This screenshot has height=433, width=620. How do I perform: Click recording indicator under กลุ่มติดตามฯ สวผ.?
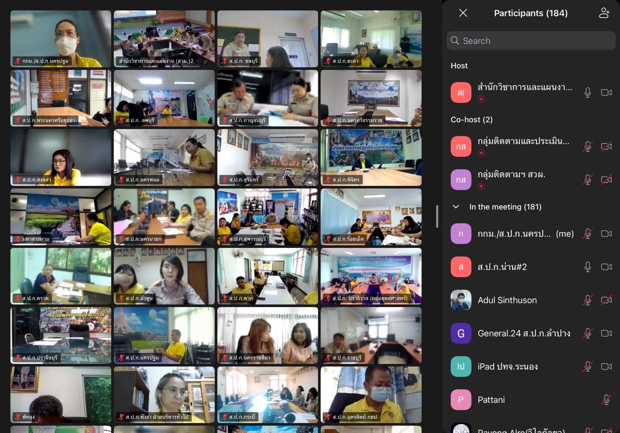pos(481,186)
